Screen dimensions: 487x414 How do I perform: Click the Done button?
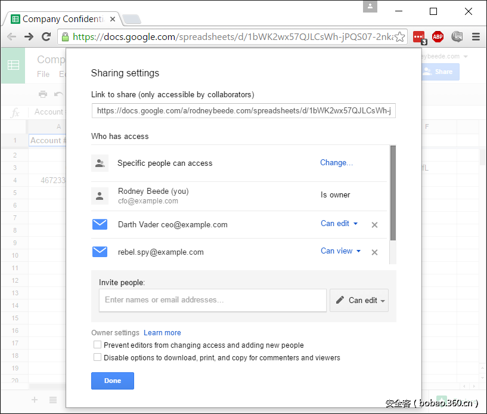click(x=112, y=381)
